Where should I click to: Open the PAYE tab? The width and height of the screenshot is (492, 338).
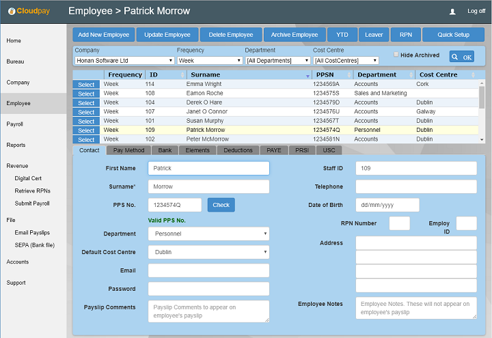point(272,150)
